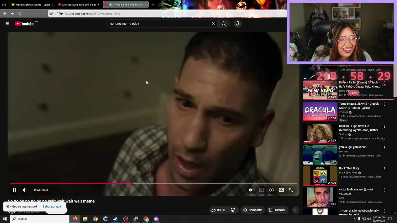Close the currently playing YouTube tab

pos(145,5)
